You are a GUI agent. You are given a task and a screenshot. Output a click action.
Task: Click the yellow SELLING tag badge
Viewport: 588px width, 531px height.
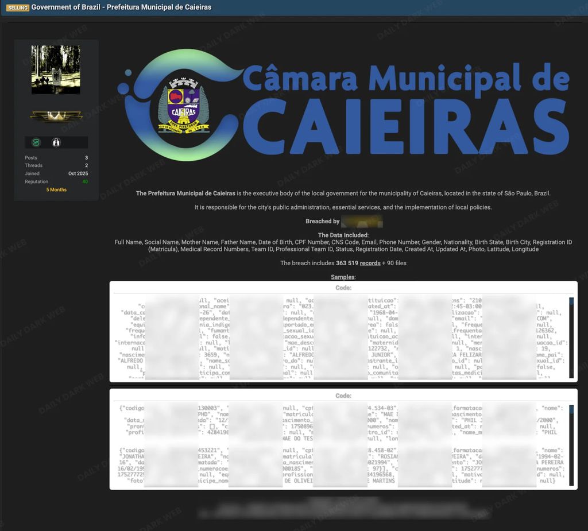(17, 7)
